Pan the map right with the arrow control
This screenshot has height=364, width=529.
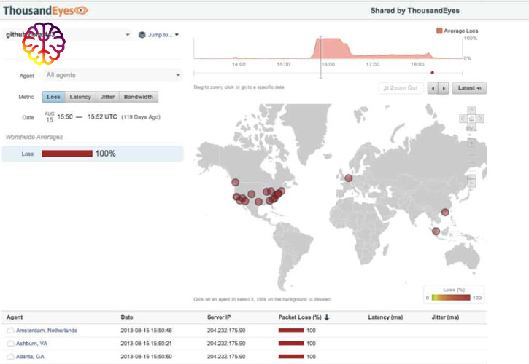480,119
